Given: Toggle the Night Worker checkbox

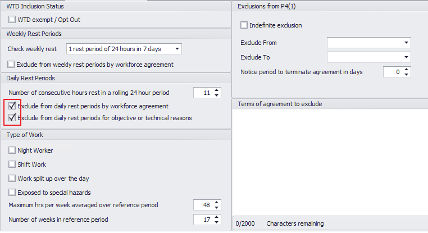Looking at the screenshot, I should [x=12, y=150].
